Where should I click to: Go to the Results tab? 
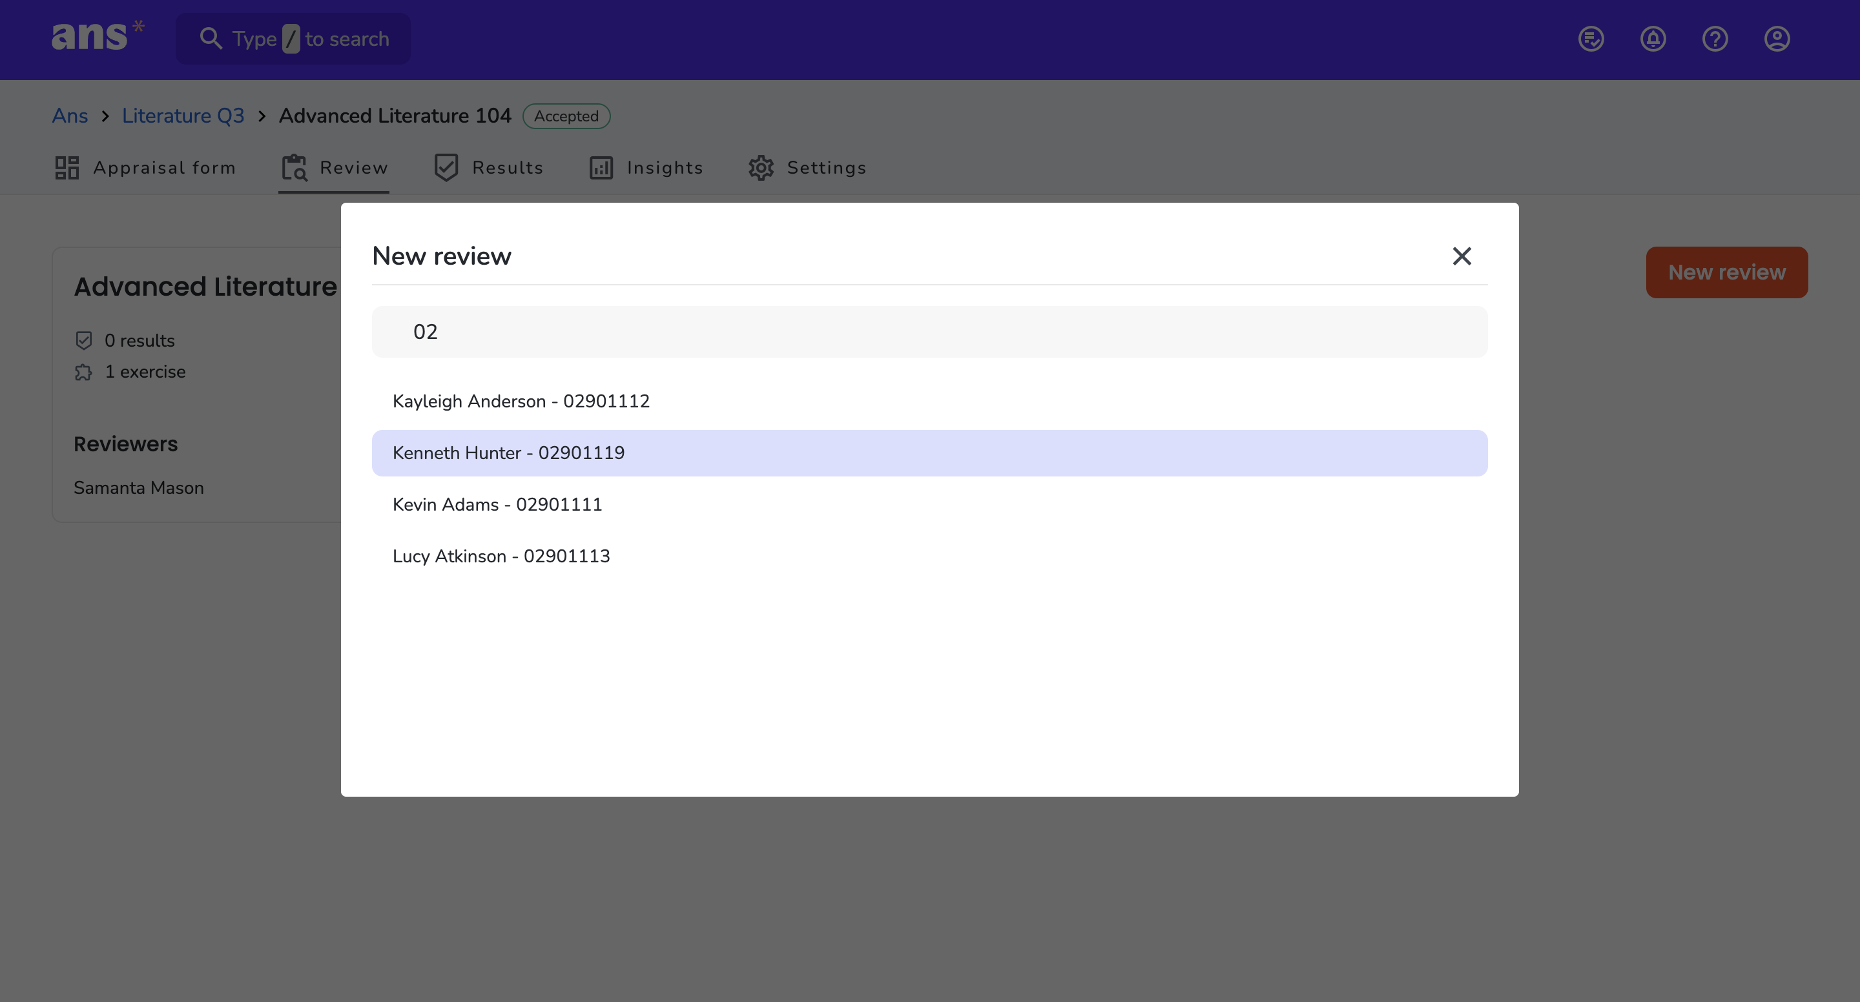tap(488, 167)
